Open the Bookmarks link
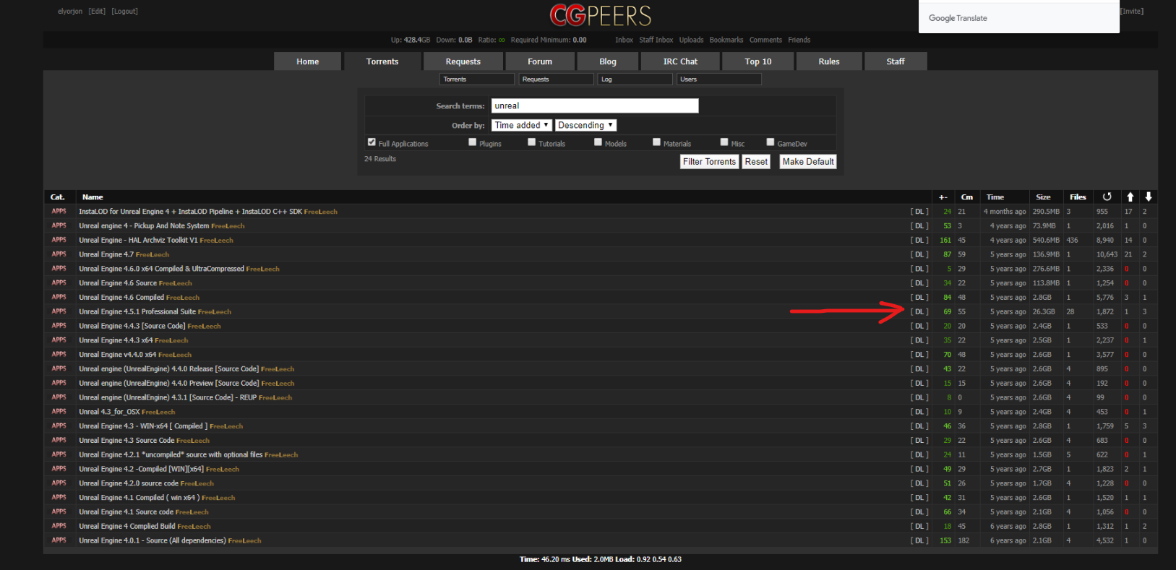1176x570 pixels. click(726, 40)
